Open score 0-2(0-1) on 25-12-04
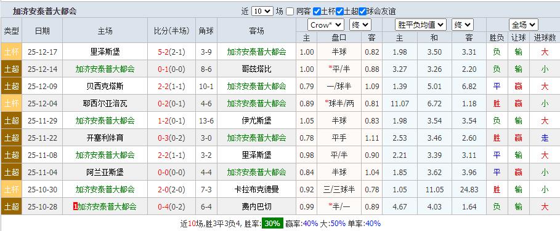The height and width of the screenshot is (231, 560). pyautogui.click(x=171, y=104)
